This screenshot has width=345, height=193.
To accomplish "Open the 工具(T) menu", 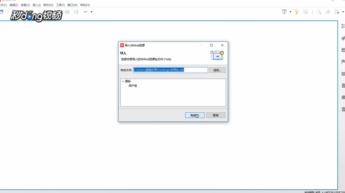I will click(x=60, y=5).
